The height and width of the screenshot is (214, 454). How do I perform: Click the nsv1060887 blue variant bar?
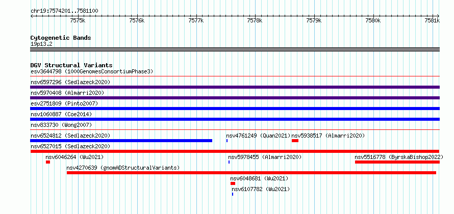point(235,119)
